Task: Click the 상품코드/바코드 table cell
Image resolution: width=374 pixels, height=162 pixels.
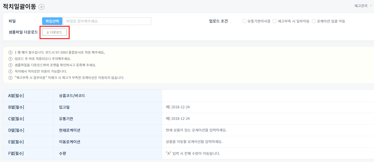Action: (x=72, y=96)
